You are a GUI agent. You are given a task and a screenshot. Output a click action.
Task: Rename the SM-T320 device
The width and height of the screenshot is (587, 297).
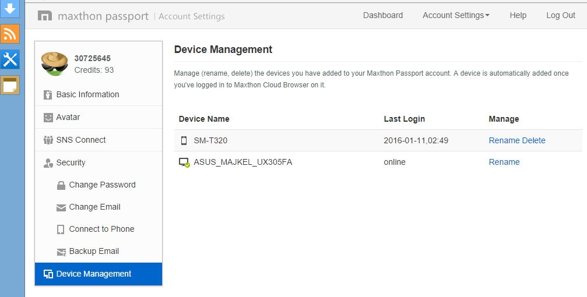click(504, 140)
